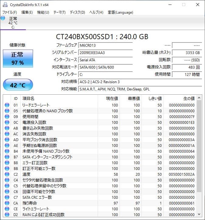The height and width of the screenshot is (220, 205).
Task: Click raw value 0000000001E3 in 電源投入回数 row
Action: [x=182, y=123]
